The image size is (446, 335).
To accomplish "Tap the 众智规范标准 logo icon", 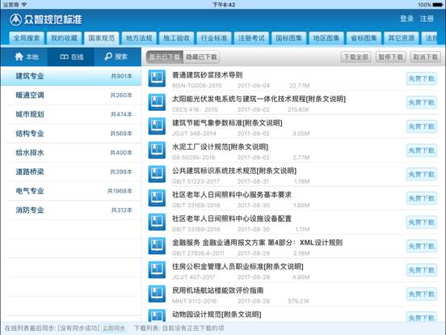I will tap(15, 19).
